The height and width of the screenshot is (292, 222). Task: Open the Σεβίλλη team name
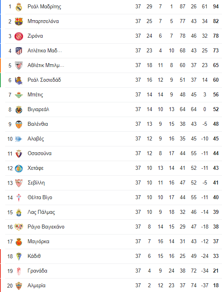(x=36, y=183)
